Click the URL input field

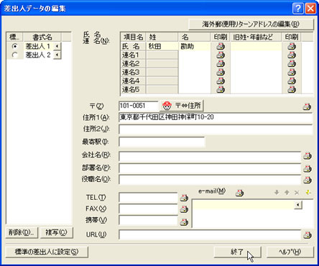pyautogui.click(x=210, y=235)
